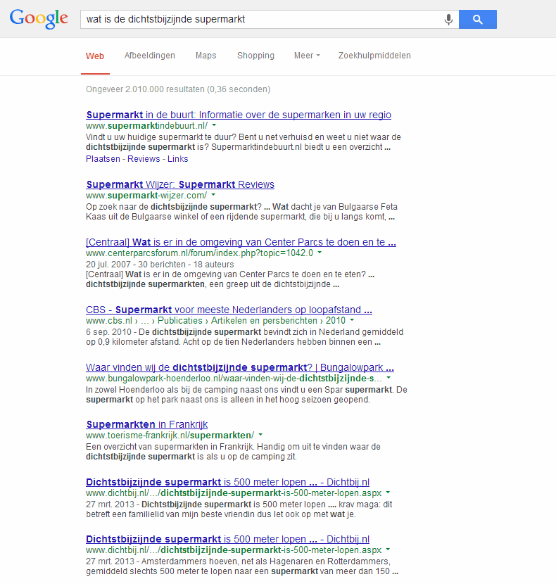Click the Google logo

pyautogui.click(x=39, y=19)
